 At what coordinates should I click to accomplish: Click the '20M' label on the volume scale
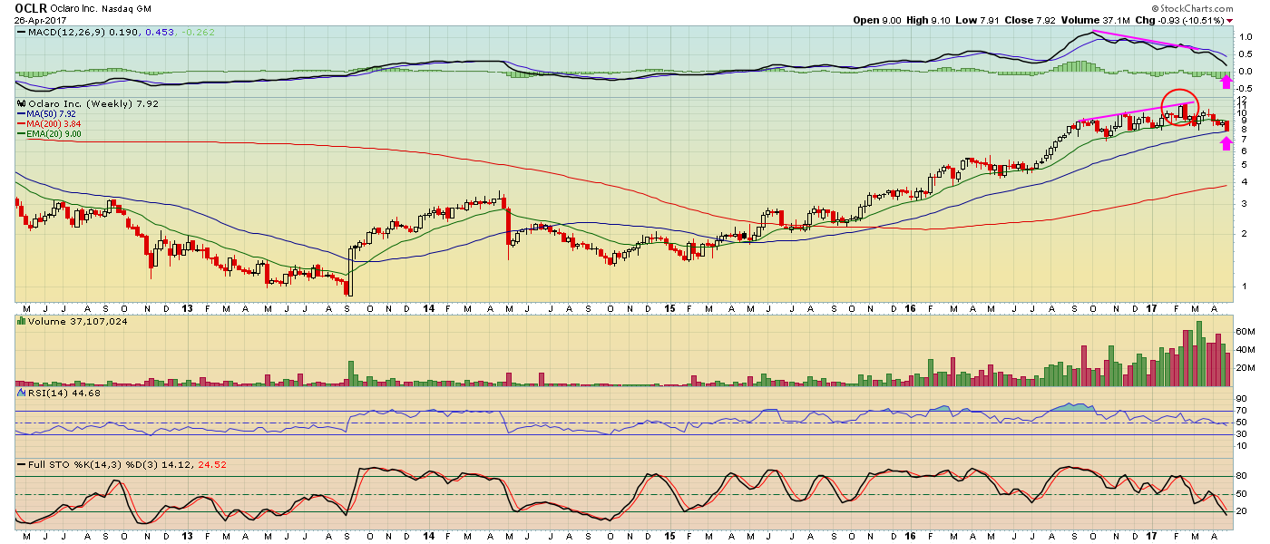[x=1246, y=368]
